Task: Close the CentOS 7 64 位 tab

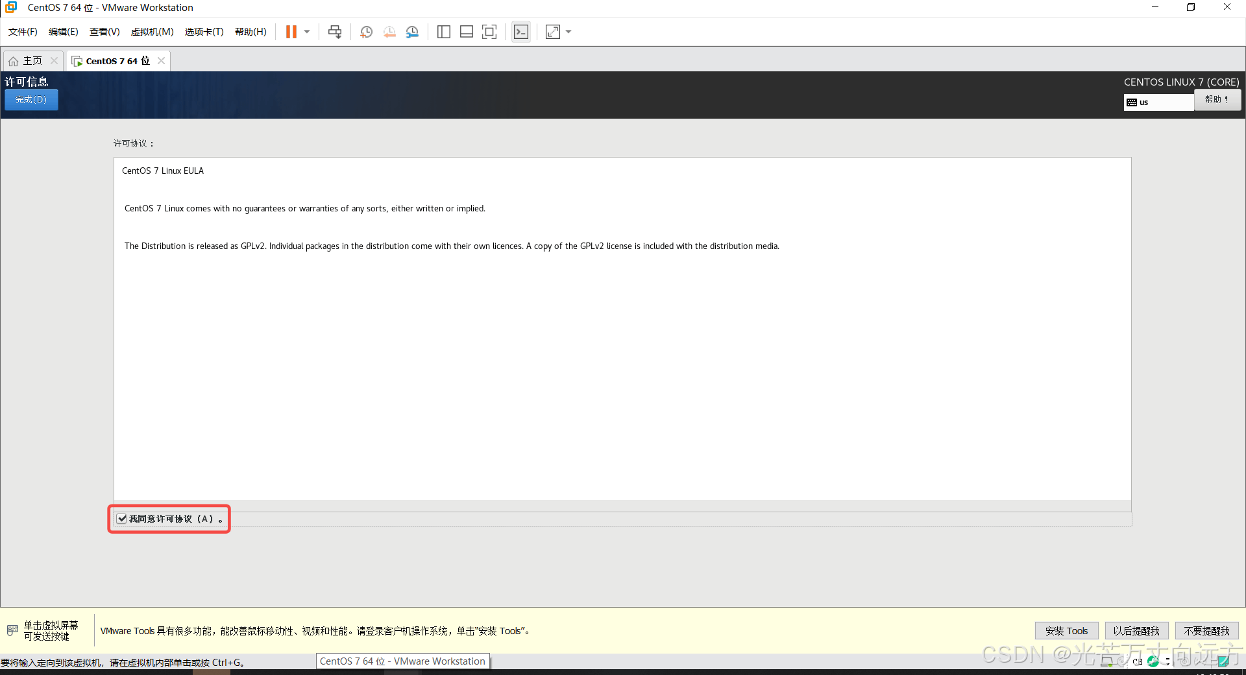Action: 161,60
